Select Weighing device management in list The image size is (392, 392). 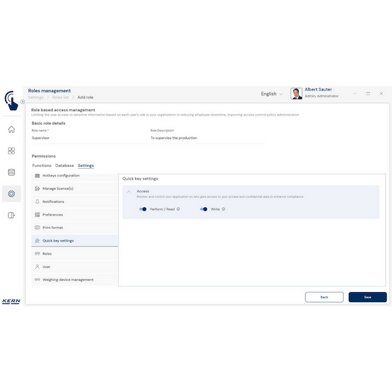click(68, 279)
